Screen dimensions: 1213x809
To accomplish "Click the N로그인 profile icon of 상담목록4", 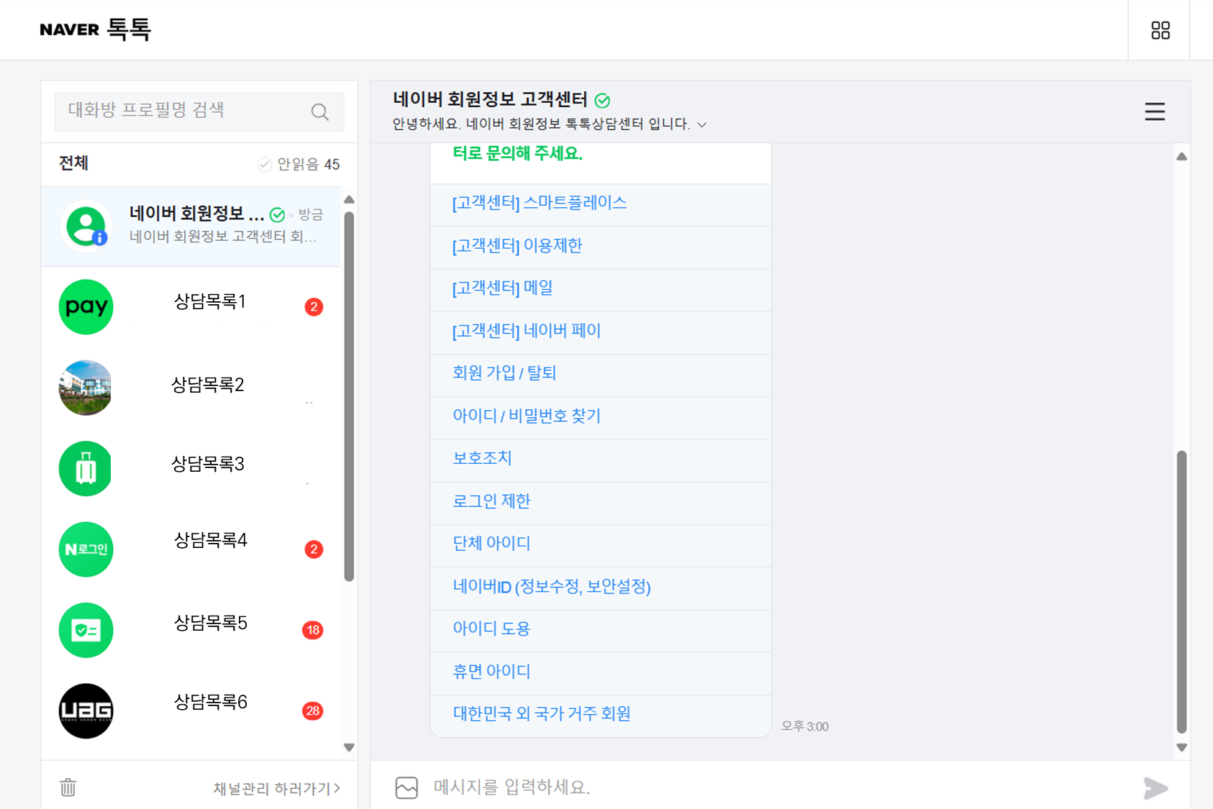I will click(86, 549).
